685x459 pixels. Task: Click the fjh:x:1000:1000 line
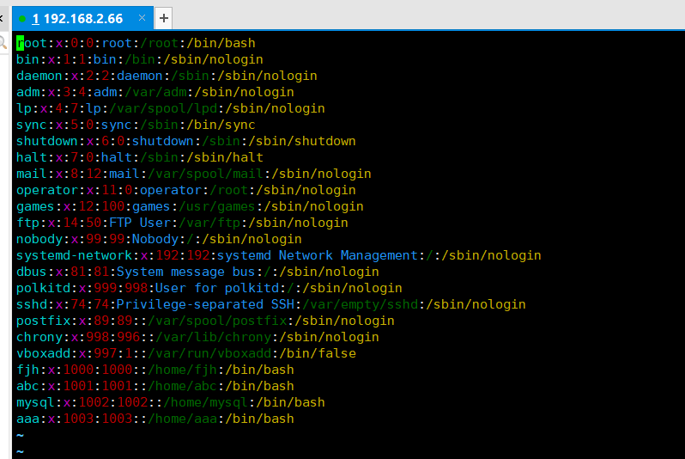click(x=155, y=370)
